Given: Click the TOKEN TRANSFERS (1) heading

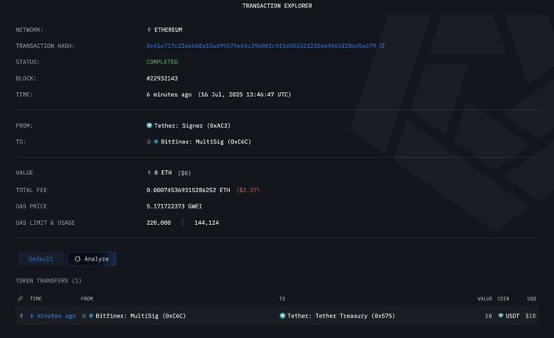Looking at the screenshot, I should click(x=48, y=280).
